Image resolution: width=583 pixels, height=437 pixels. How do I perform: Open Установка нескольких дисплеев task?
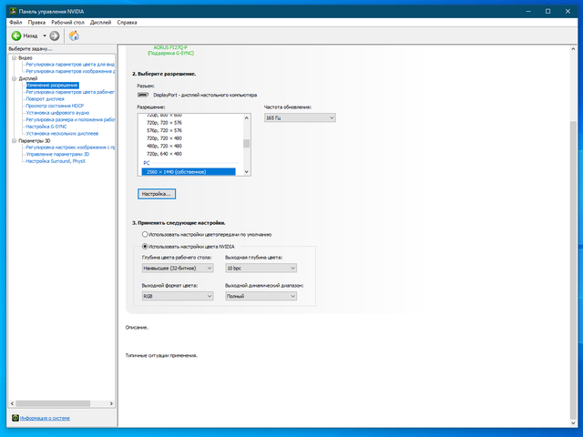click(62, 134)
